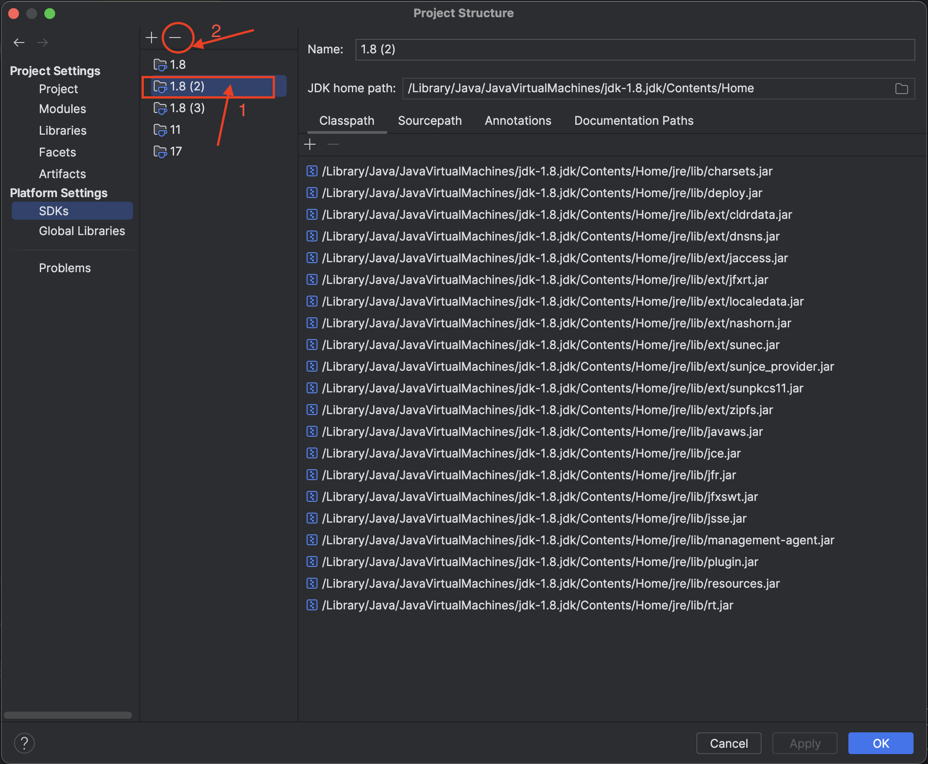Click the back navigation arrow

pyautogui.click(x=19, y=42)
